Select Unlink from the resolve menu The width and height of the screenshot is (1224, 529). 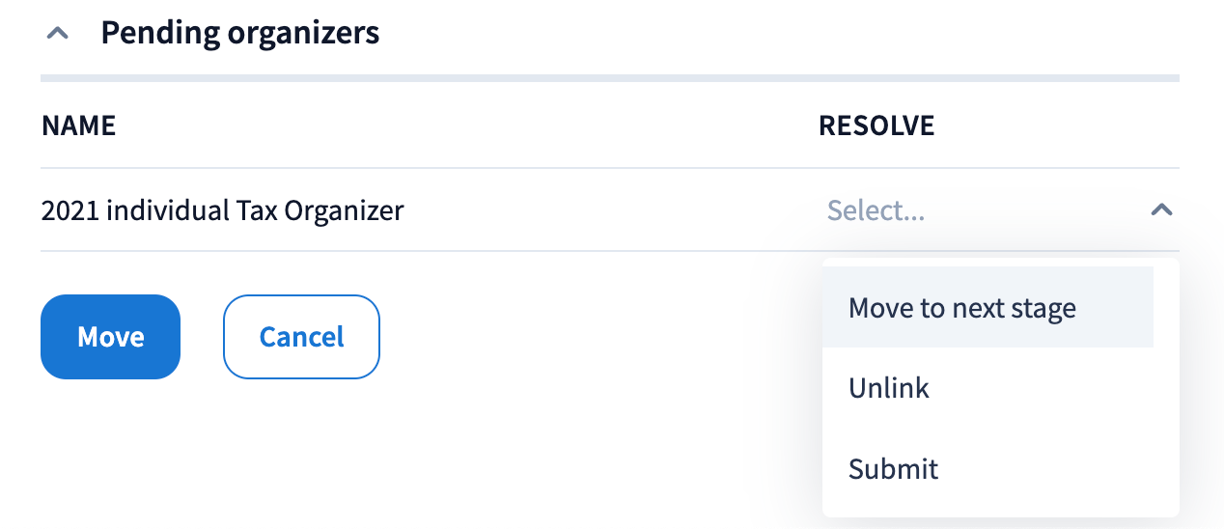tap(888, 388)
